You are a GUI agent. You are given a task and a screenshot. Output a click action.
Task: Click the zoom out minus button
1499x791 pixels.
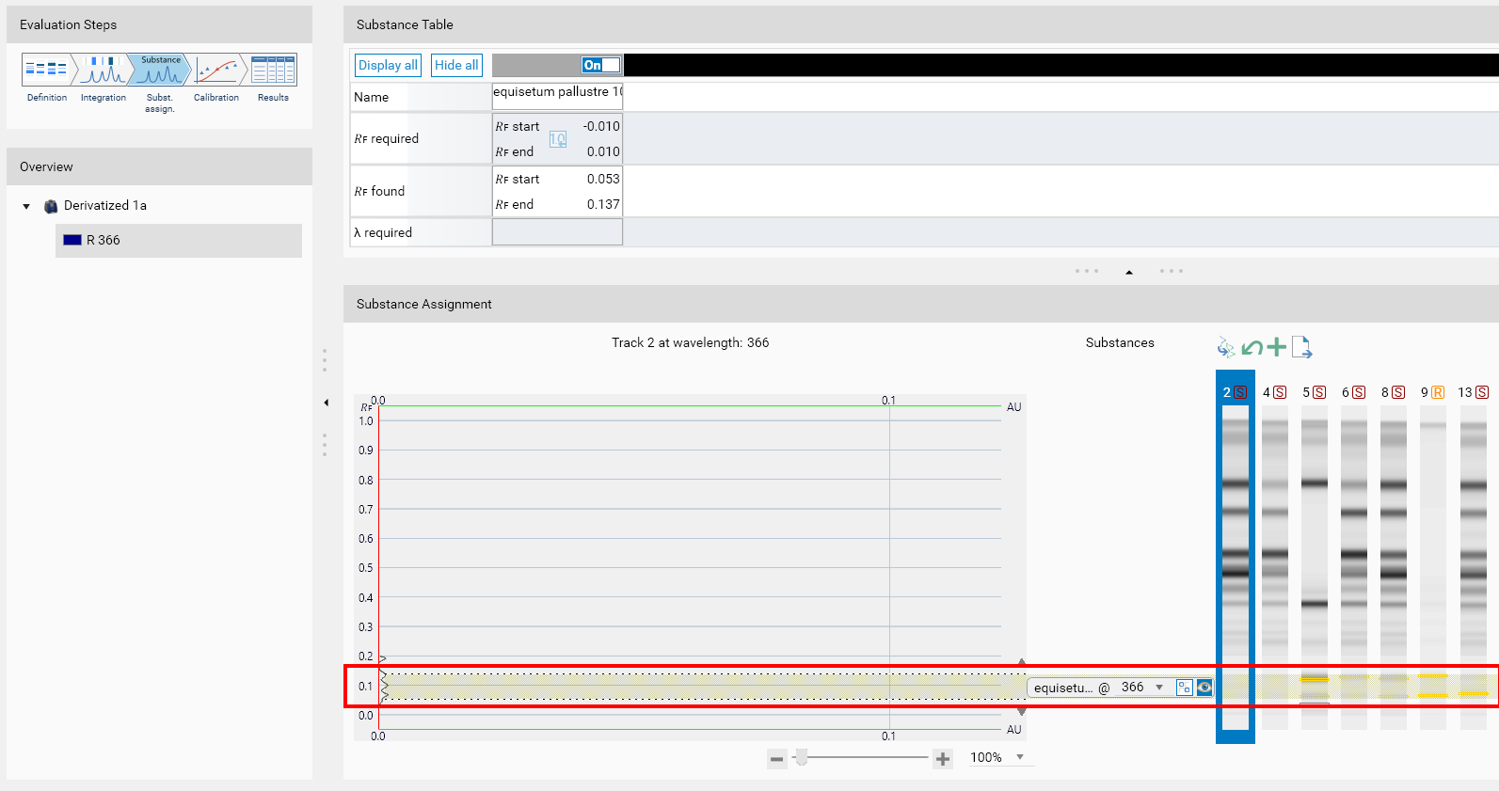[776, 759]
